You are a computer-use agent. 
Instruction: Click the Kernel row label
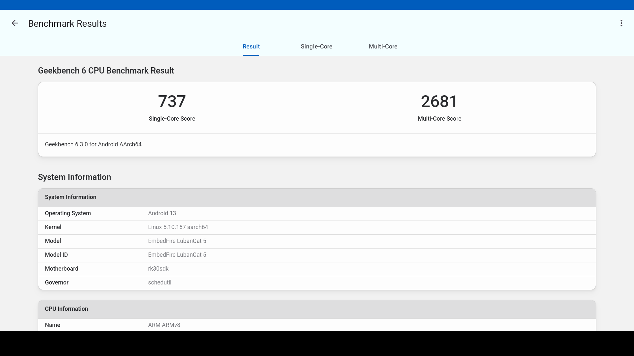(x=53, y=227)
